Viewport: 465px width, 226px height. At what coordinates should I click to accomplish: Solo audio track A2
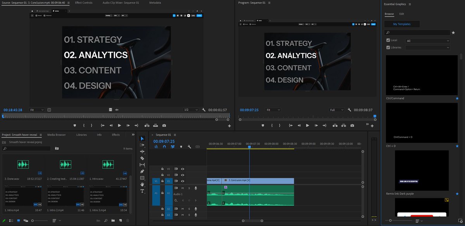189,209
